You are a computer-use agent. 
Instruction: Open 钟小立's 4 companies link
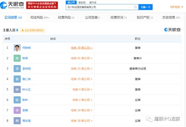click(82, 89)
